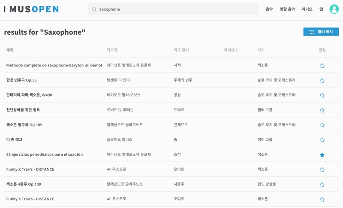Sort by the 악곡 형식 column header
Viewport: 343px width, 208px height.
click(x=181, y=50)
